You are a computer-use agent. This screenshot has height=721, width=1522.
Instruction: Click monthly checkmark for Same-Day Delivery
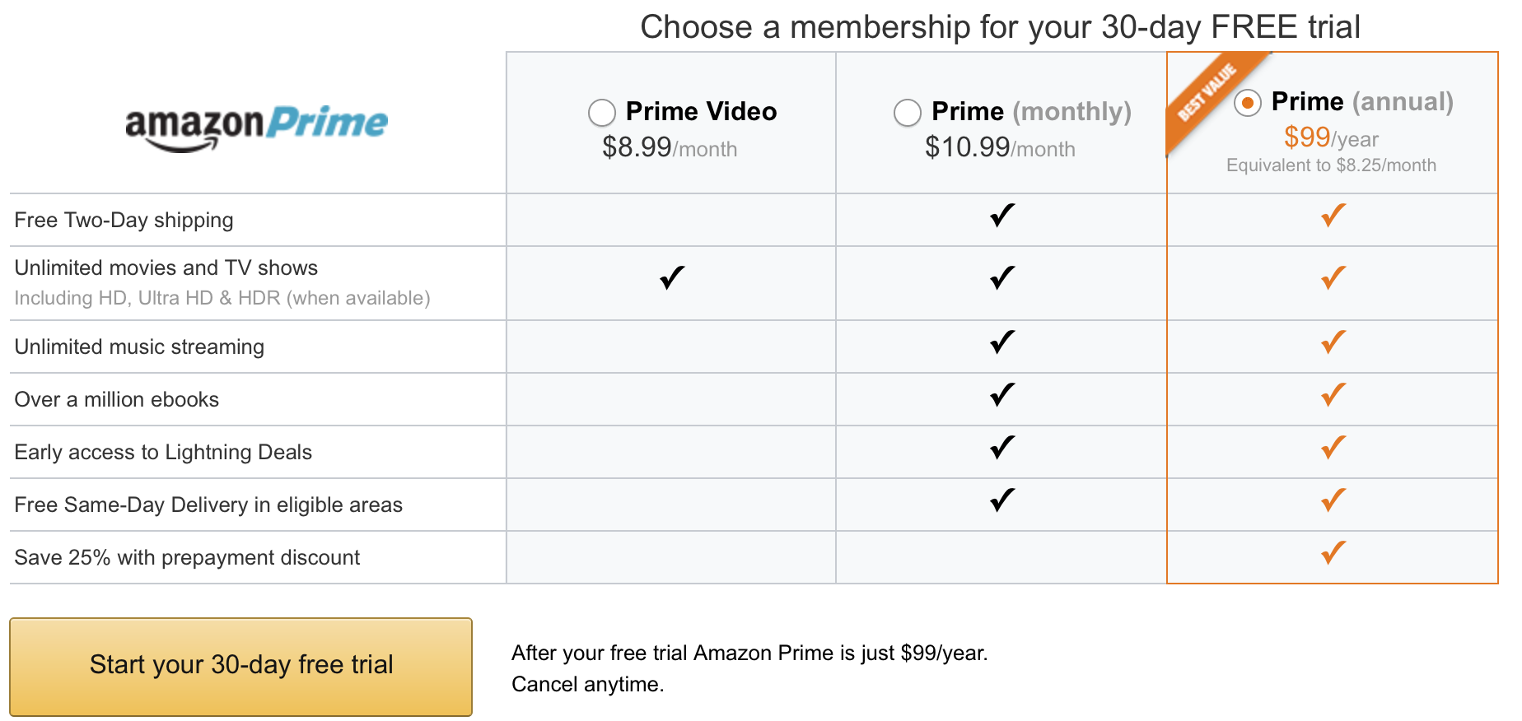click(x=1002, y=500)
